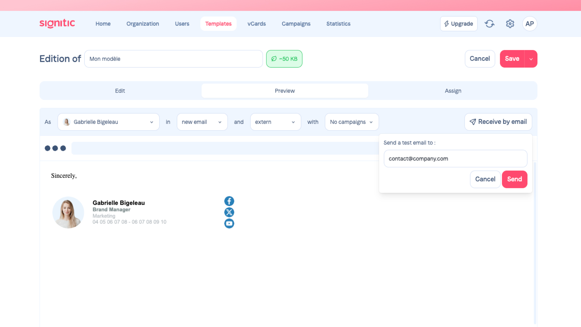Image resolution: width=581 pixels, height=327 pixels.
Task: Open the Gabrielle Bigeleau user dropdown
Action: coord(108,122)
